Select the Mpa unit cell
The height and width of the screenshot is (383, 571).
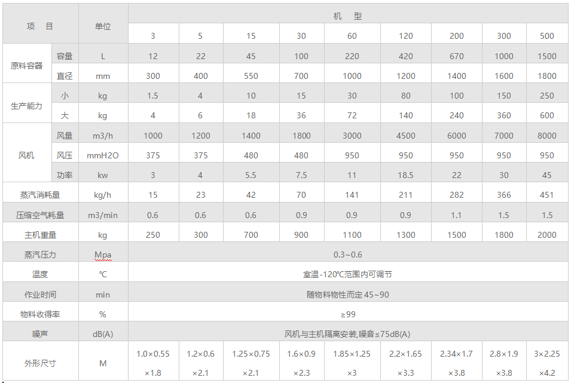pos(103,255)
